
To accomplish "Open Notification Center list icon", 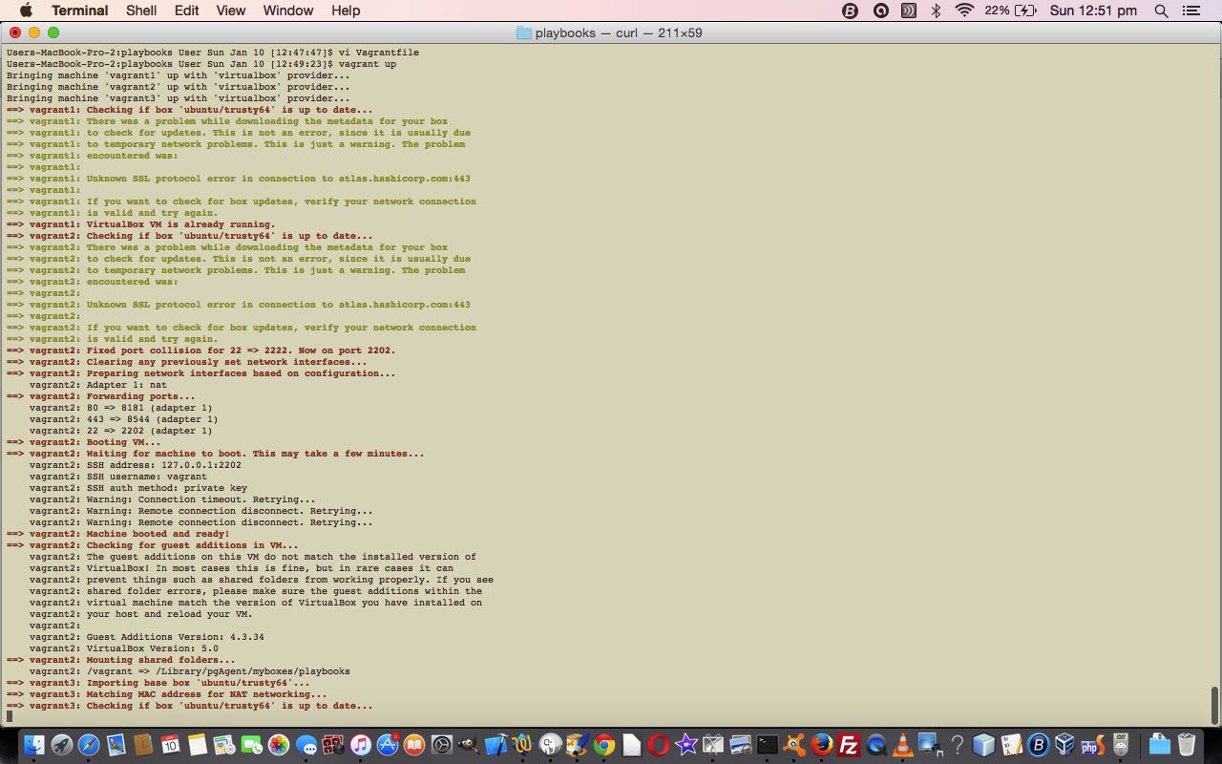I will coord(1190,11).
